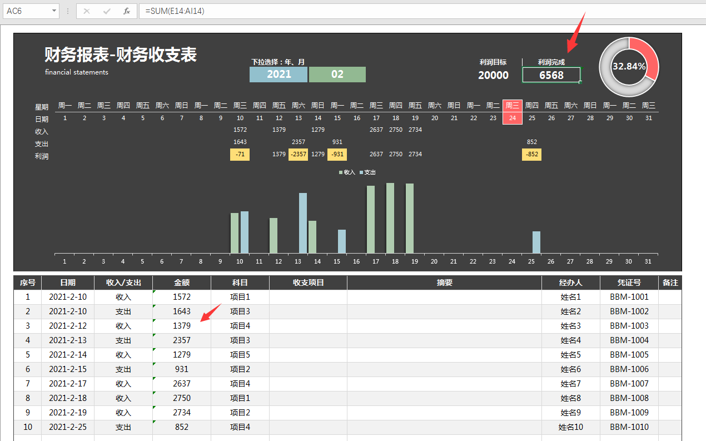Click the formula bar text =SUM(E14:AI14)
Screen dimensions: 706x441
[x=175, y=11]
